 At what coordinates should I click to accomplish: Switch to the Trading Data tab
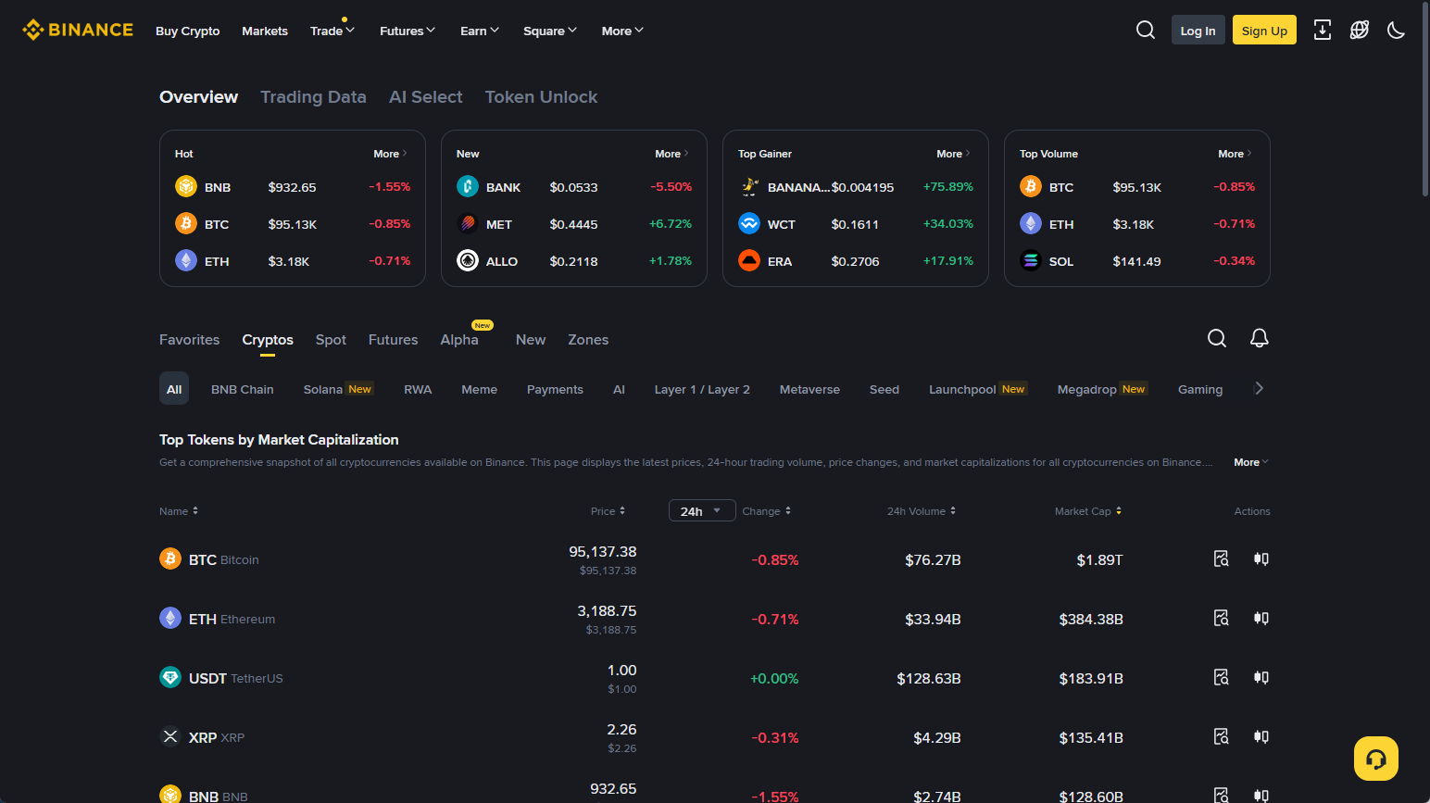(313, 97)
